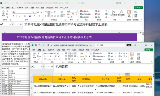The width and height of the screenshot is (160, 96).
Task: Click Paste clipboard icon in back Excel window
Action: 3,12
